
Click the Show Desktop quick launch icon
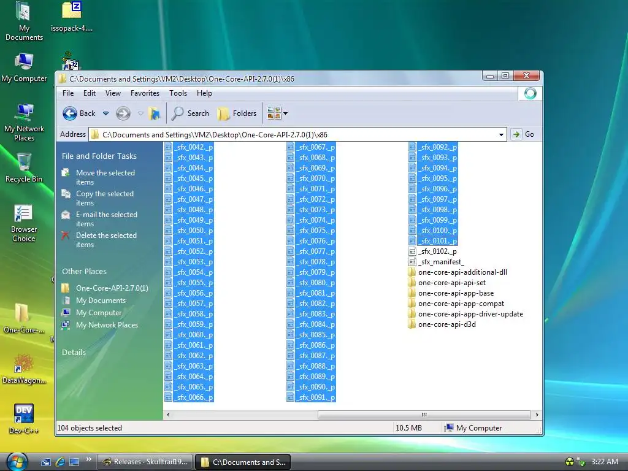pyautogui.click(x=74, y=462)
